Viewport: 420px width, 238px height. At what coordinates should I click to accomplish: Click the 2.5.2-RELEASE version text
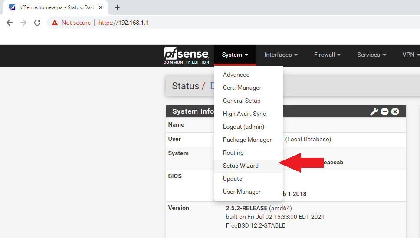246,208
